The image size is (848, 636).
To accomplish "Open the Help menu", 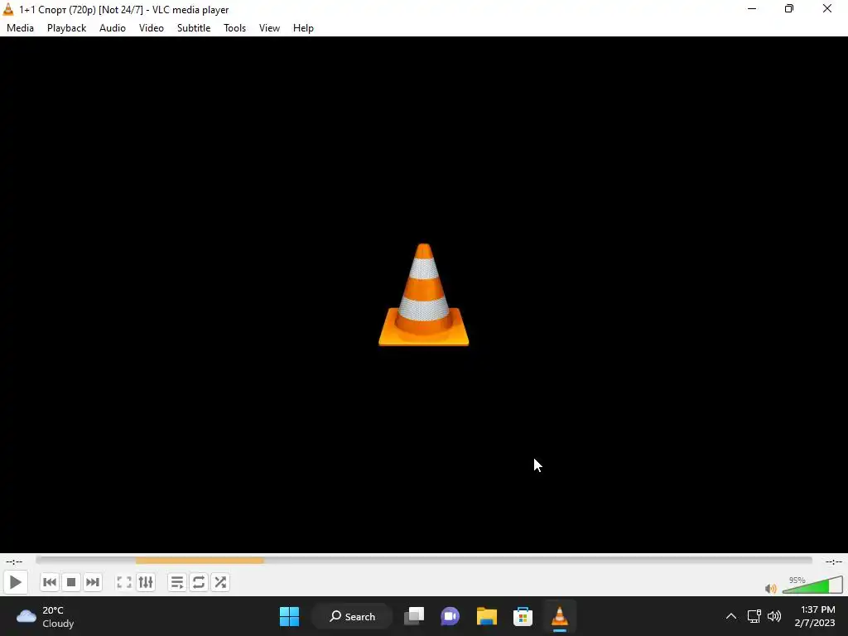I will (303, 28).
